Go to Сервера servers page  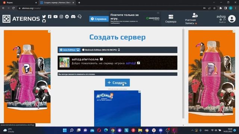click(x=171, y=19)
